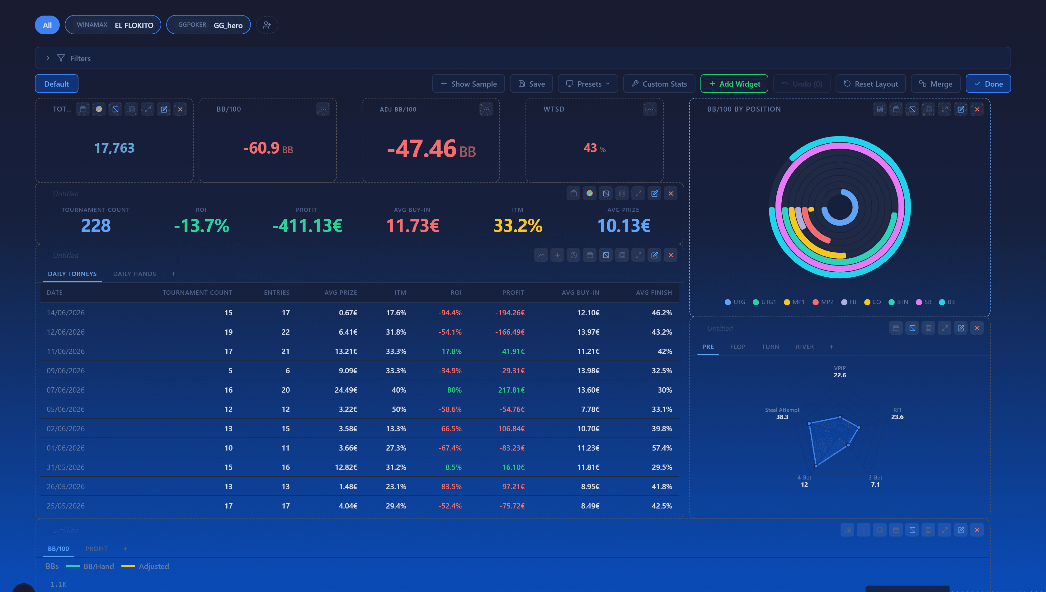Click expand arrows icon on TOT... widget
The image size is (1046, 592).
pos(148,109)
